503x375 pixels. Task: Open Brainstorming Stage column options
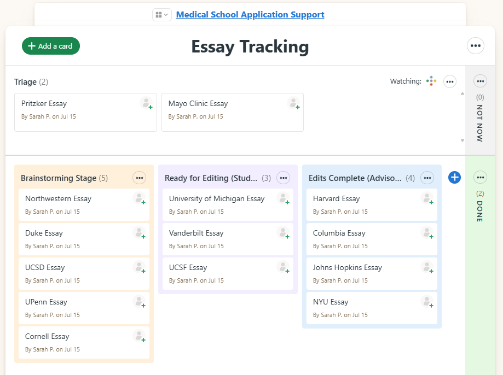click(x=140, y=178)
